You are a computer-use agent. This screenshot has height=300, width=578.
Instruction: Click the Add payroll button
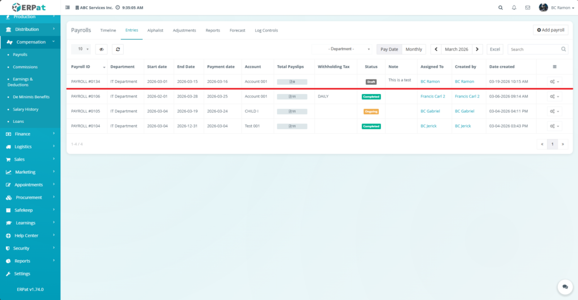tap(550, 30)
